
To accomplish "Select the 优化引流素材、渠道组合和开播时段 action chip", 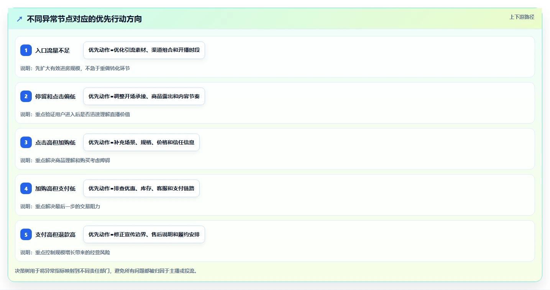I will click(144, 50).
